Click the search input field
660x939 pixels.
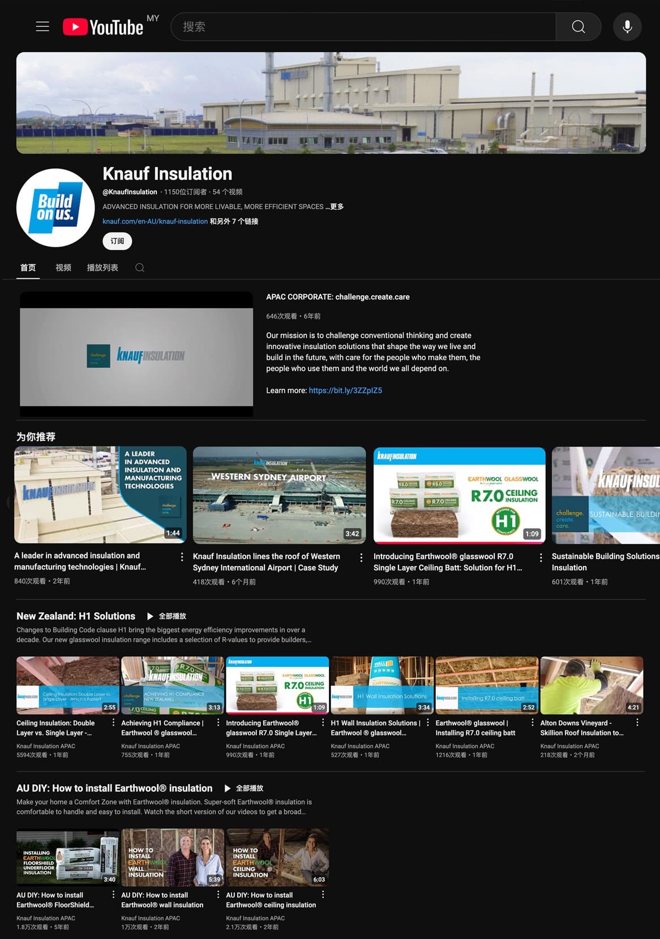click(362, 27)
